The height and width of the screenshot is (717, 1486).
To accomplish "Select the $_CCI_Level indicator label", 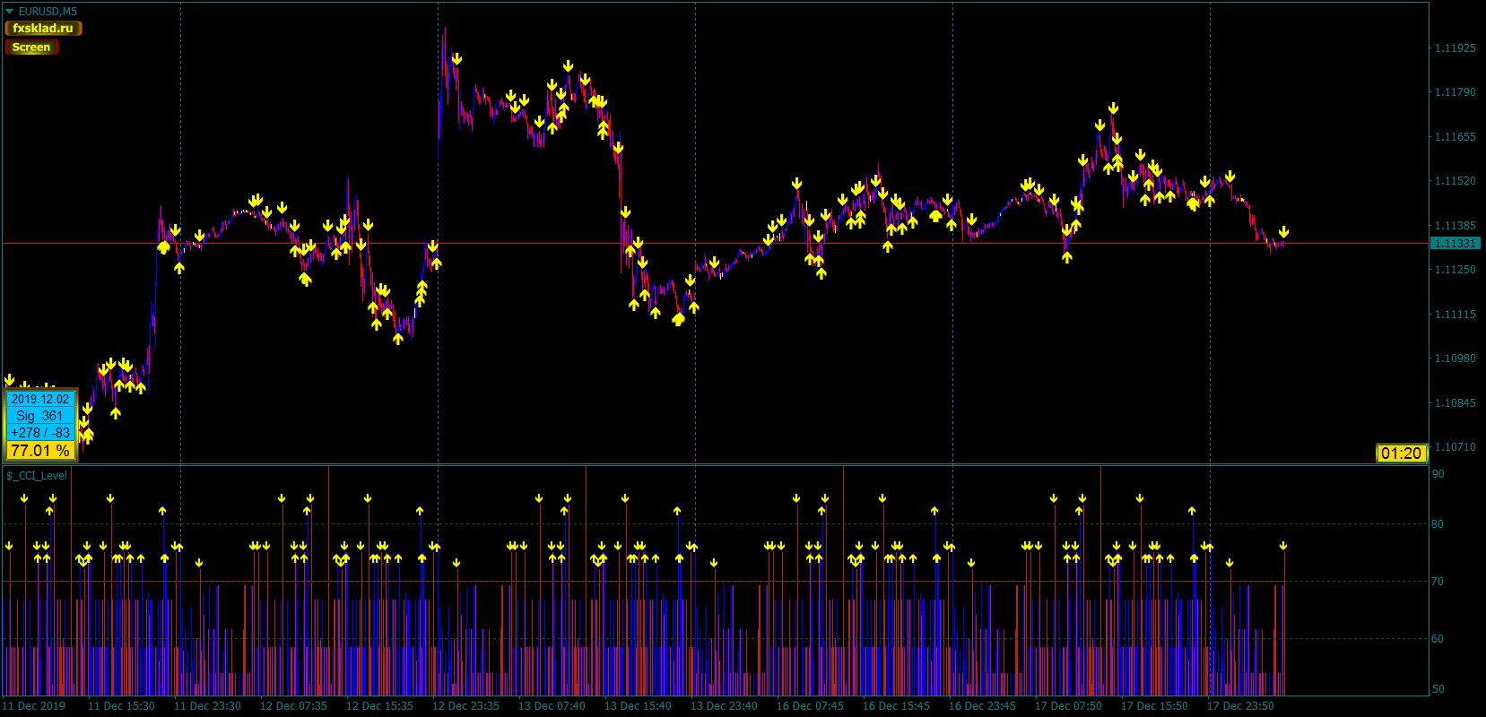I will [37, 476].
